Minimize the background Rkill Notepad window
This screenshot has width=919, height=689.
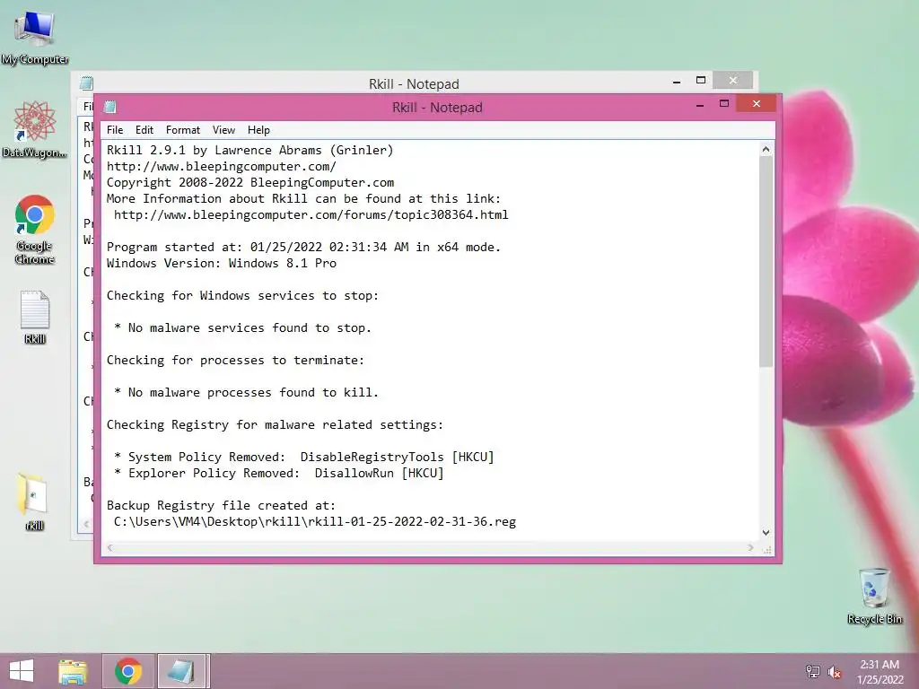677,82
